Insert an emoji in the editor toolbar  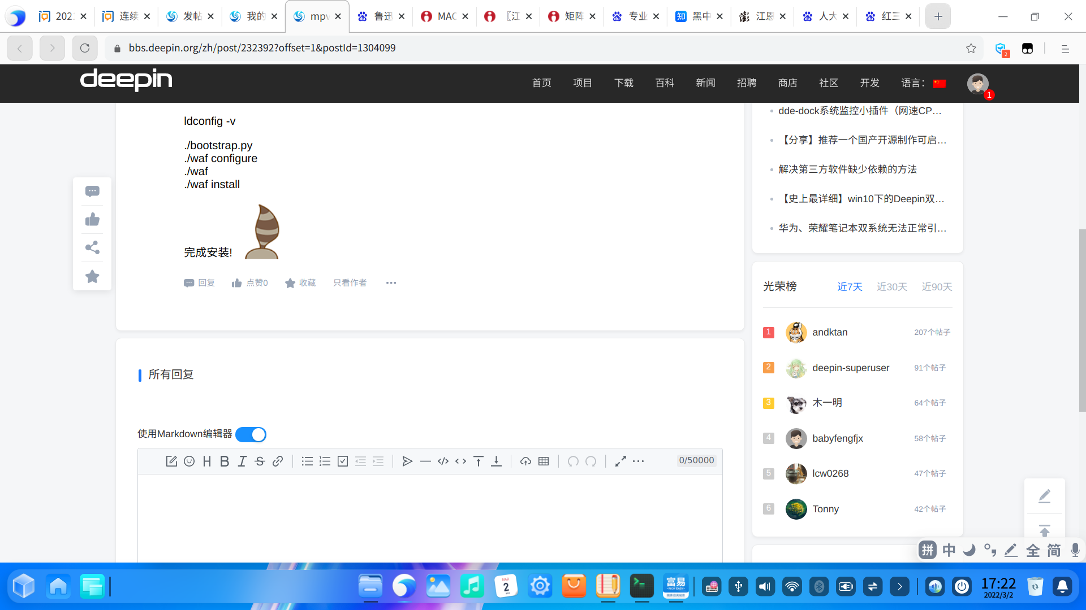pos(189,461)
